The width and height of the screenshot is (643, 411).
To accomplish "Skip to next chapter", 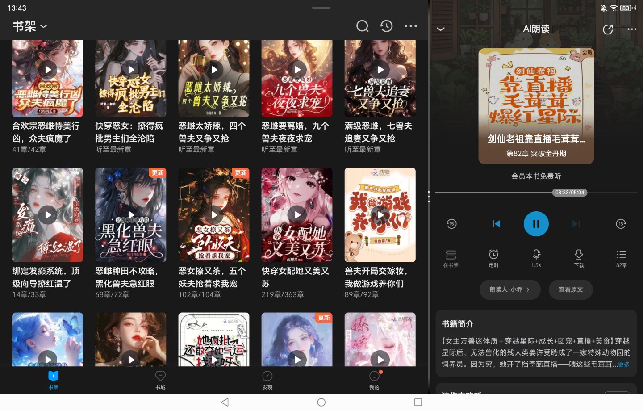I will coord(576,224).
